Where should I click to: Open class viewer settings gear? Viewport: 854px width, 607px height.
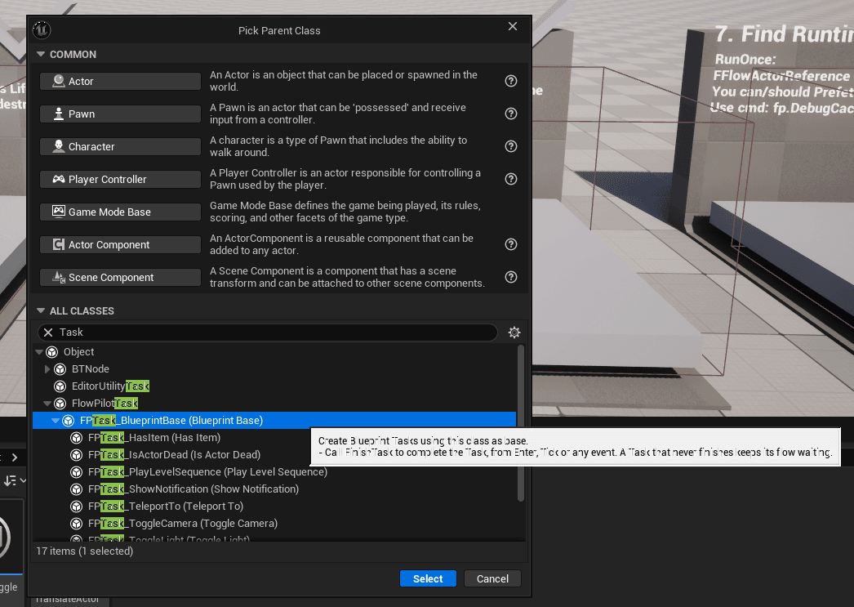[514, 333]
